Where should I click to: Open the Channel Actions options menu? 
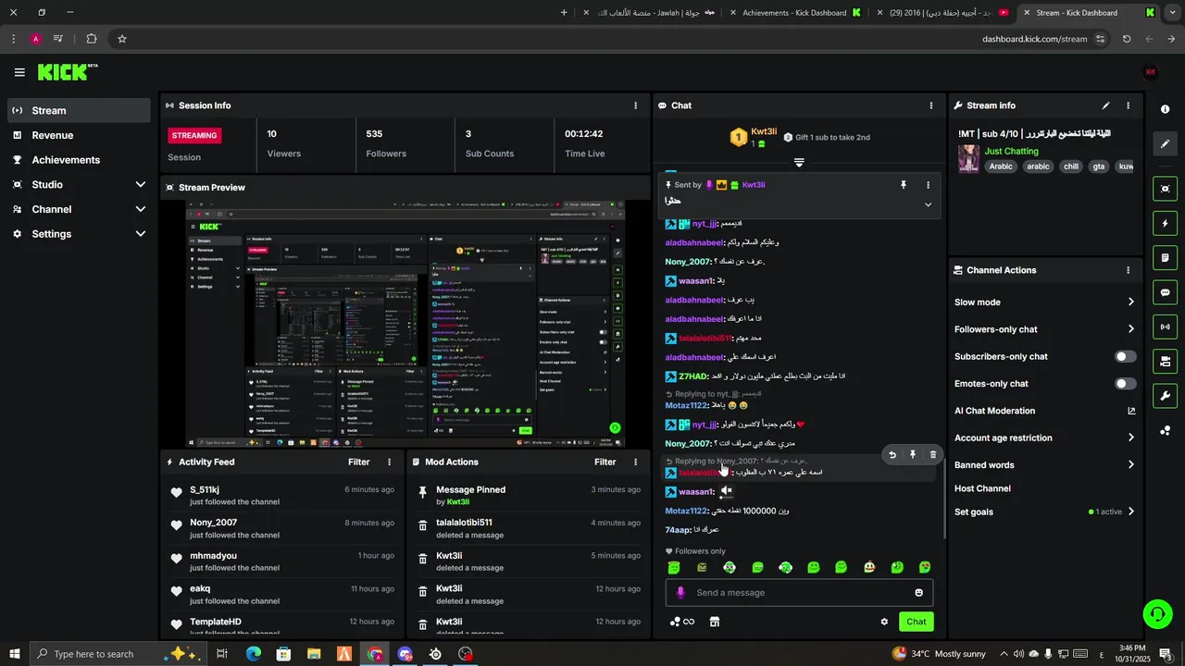1128,270
